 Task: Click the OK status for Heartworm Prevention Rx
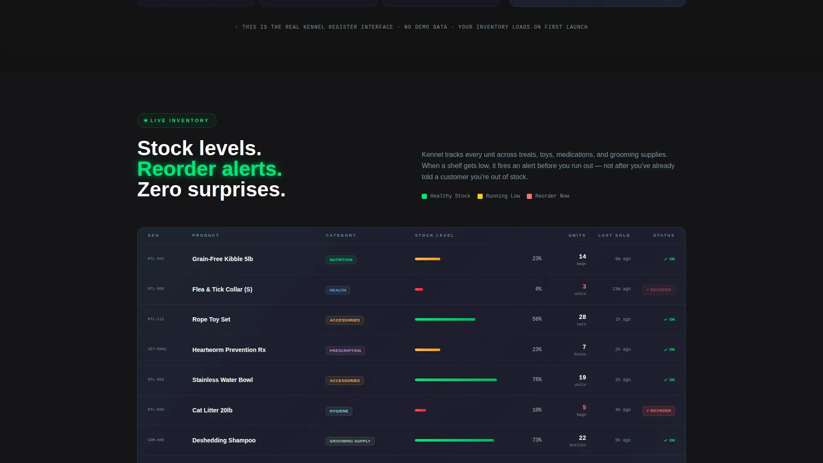point(670,349)
